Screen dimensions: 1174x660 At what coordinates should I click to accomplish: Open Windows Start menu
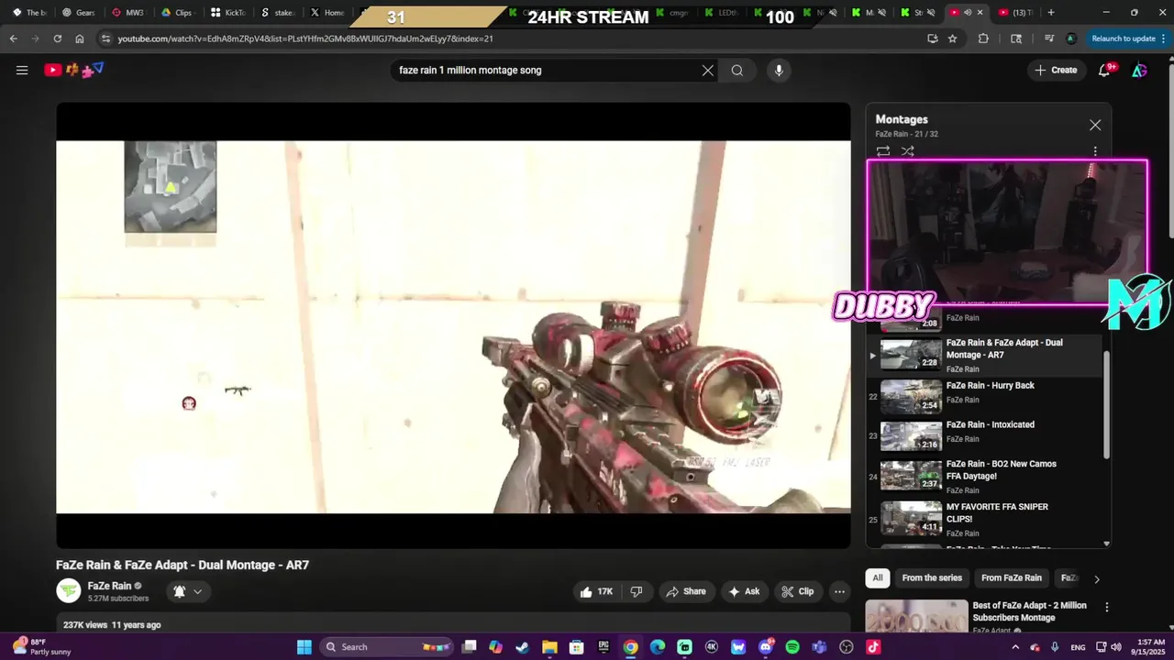(305, 647)
